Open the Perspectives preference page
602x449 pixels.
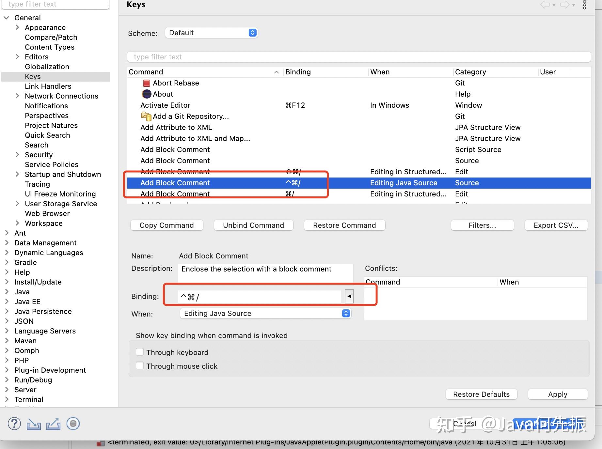point(47,116)
